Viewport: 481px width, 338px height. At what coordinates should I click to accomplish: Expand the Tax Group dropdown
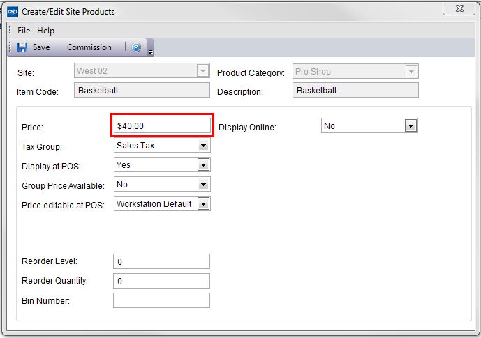click(x=203, y=146)
